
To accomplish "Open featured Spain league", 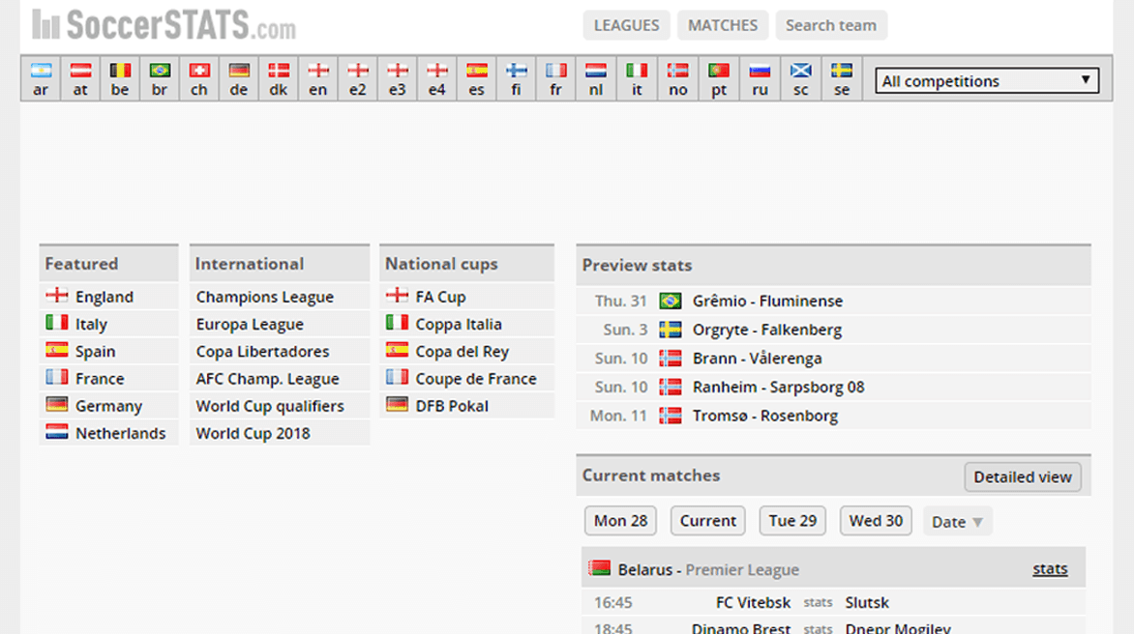I will pyautogui.click(x=96, y=352).
